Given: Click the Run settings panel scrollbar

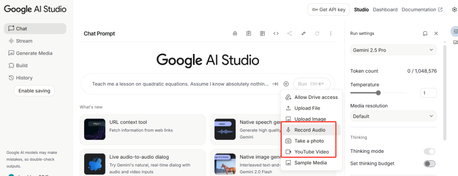Looking at the screenshot, I should (445, 93).
